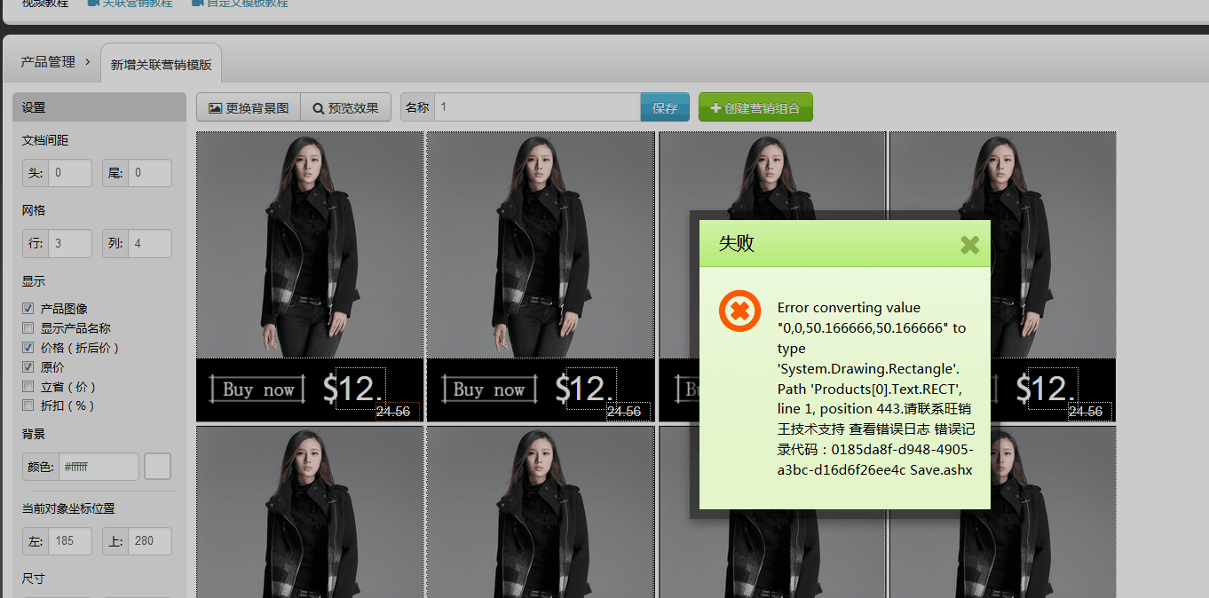The height and width of the screenshot is (598, 1209).
Task: Open the background color swatch picker
Action: coord(158,467)
